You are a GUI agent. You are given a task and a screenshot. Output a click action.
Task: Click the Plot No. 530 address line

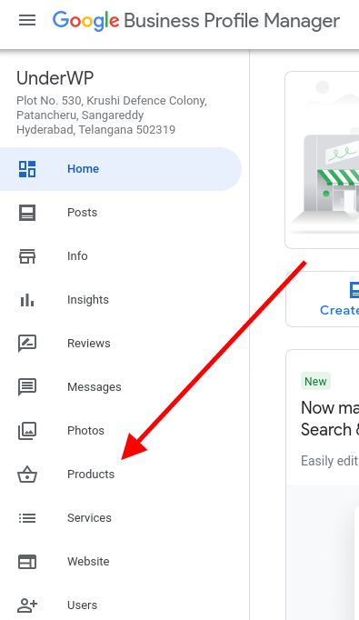(x=112, y=100)
